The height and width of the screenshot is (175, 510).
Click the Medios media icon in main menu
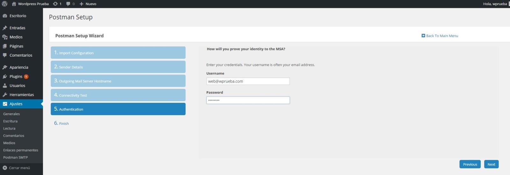coord(5,37)
